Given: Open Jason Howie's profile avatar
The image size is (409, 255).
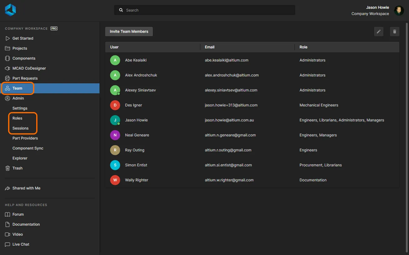Looking at the screenshot, I should [399, 11].
